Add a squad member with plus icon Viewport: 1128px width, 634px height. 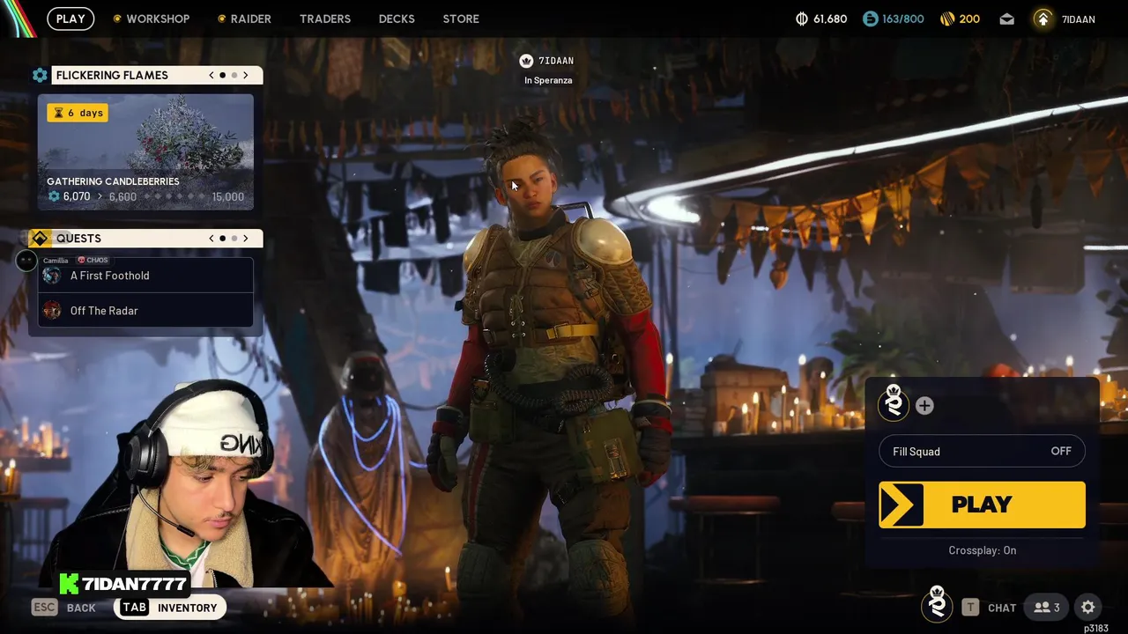[x=924, y=406]
